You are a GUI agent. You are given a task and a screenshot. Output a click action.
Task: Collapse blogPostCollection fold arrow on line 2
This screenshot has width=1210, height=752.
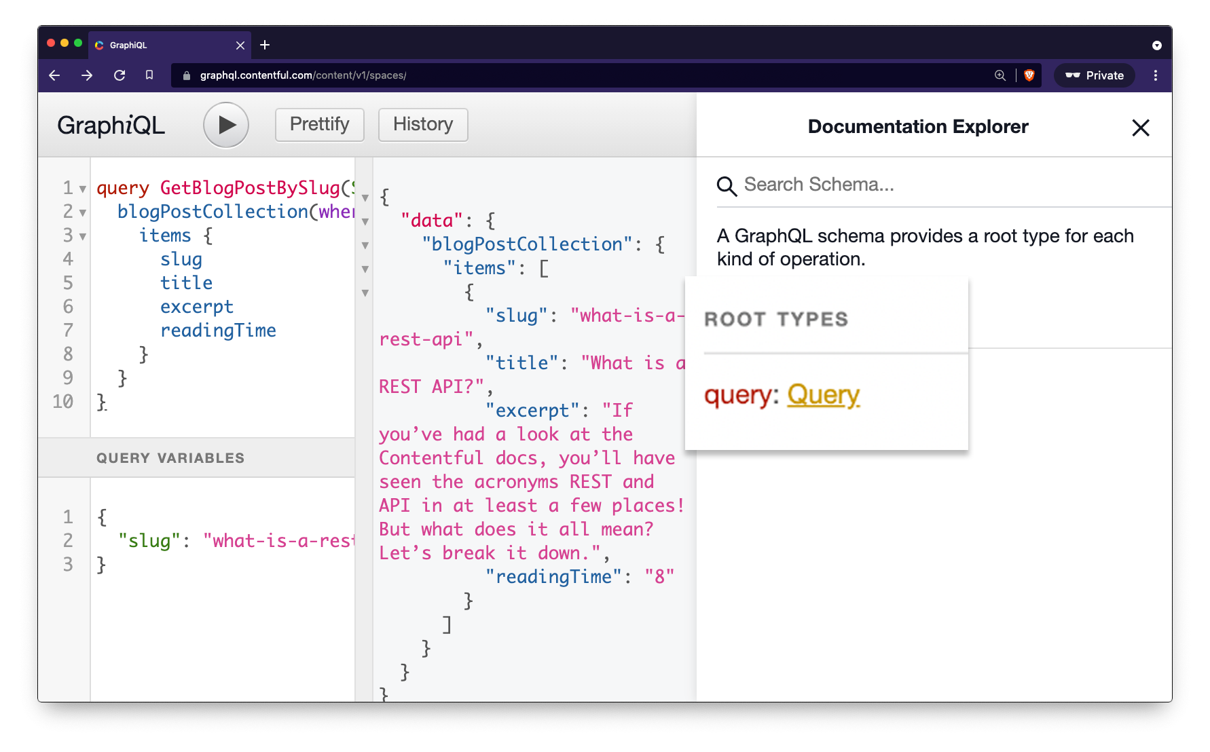click(83, 213)
